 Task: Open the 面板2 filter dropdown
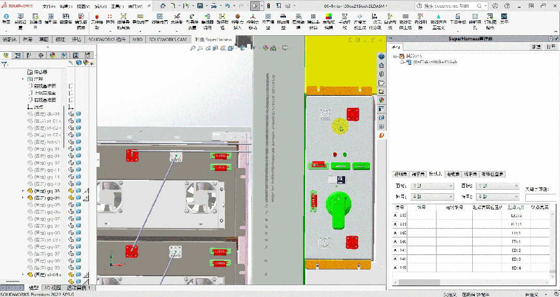point(498,186)
